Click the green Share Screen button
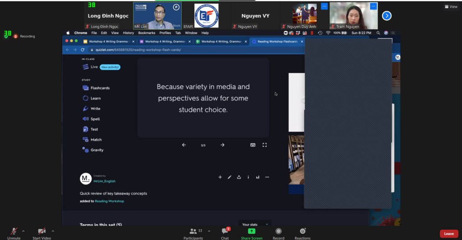This screenshot has width=462, height=240. pyautogui.click(x=252, y=234)
